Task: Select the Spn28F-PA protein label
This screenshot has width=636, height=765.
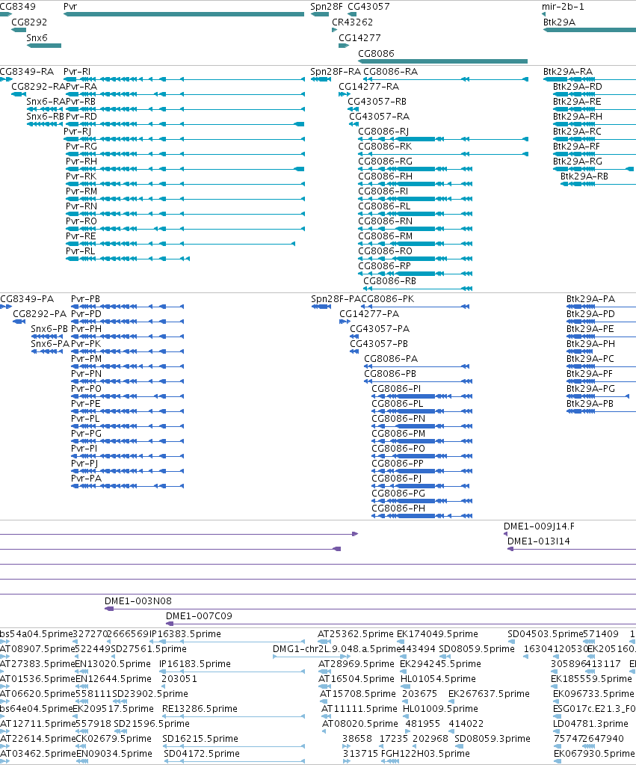Action: pos(336,299)
